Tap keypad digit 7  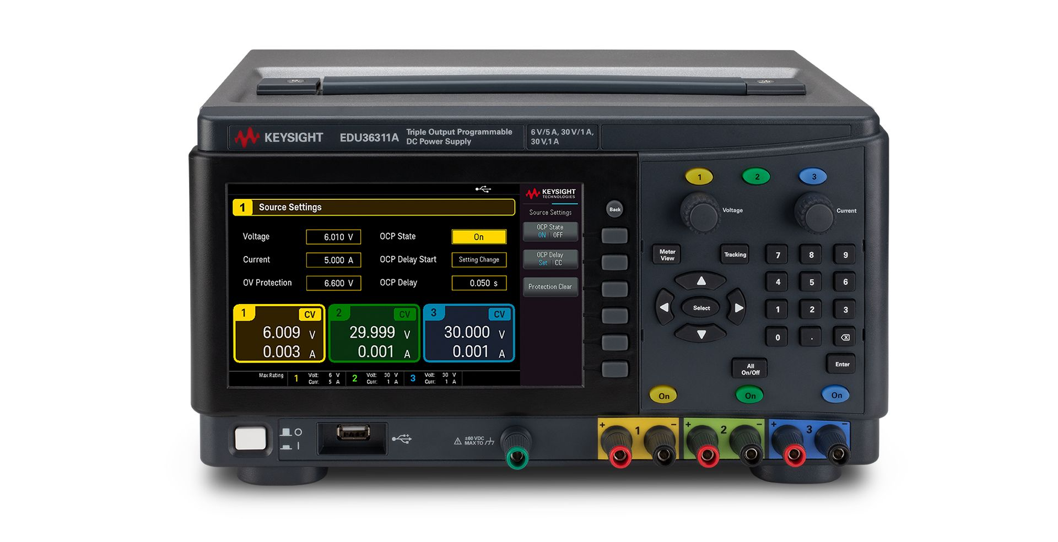pos(778,255)
